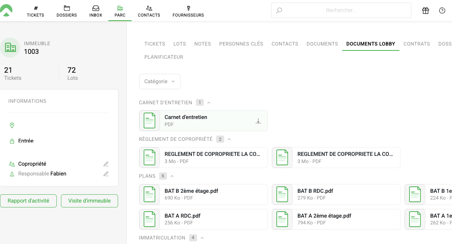Open Inbox from the top navigation
The image size is (452, 244).
[x=96, y=11]
